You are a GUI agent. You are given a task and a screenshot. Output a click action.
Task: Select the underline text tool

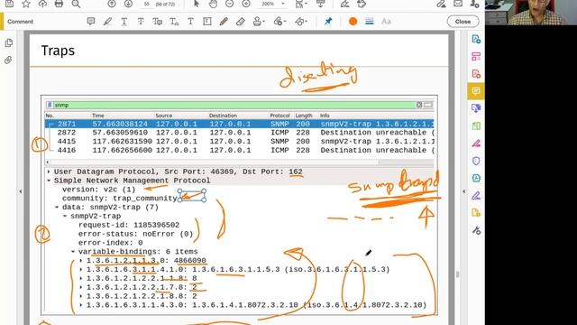[124, 22]
